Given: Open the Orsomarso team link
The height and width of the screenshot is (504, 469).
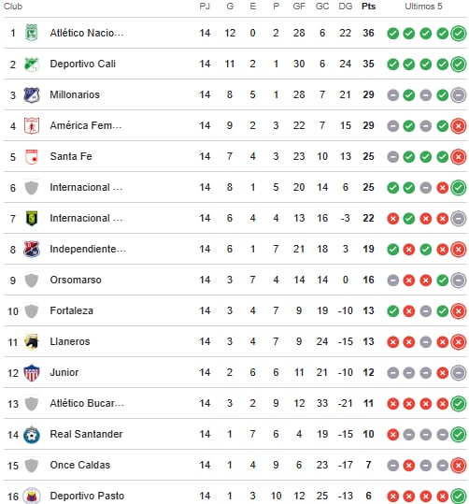Looking at the screenshot, I should [76, 280].
